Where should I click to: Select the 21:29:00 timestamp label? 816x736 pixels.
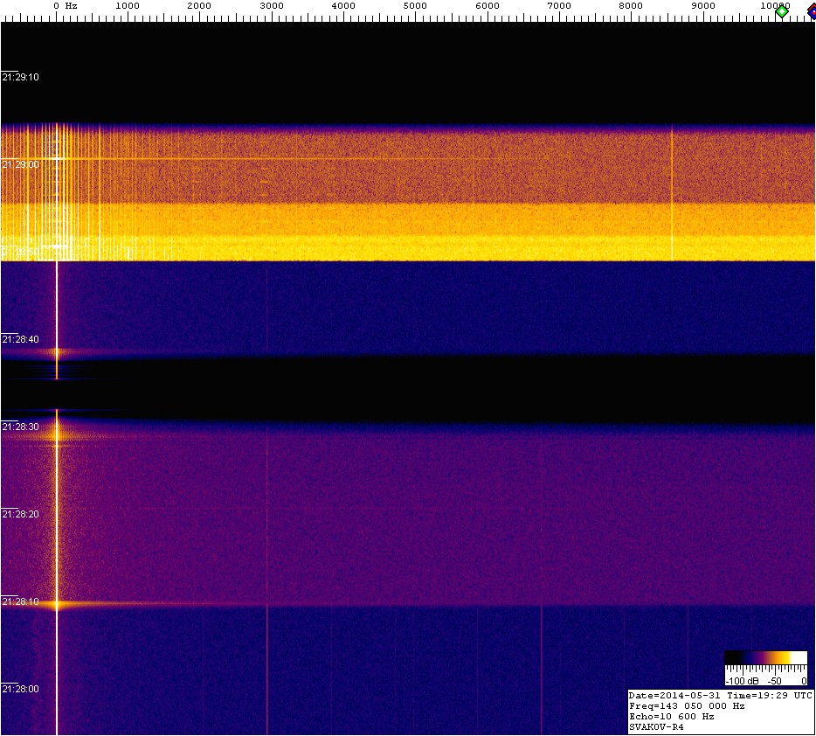[20, 164]
